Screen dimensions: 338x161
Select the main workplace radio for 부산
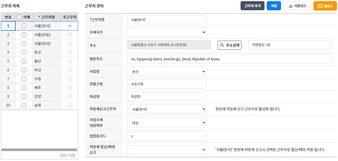tap(70, 70)
